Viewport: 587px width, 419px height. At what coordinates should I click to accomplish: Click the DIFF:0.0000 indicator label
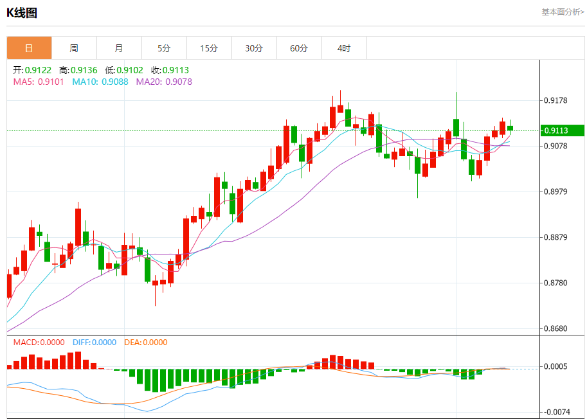(95, 343)
